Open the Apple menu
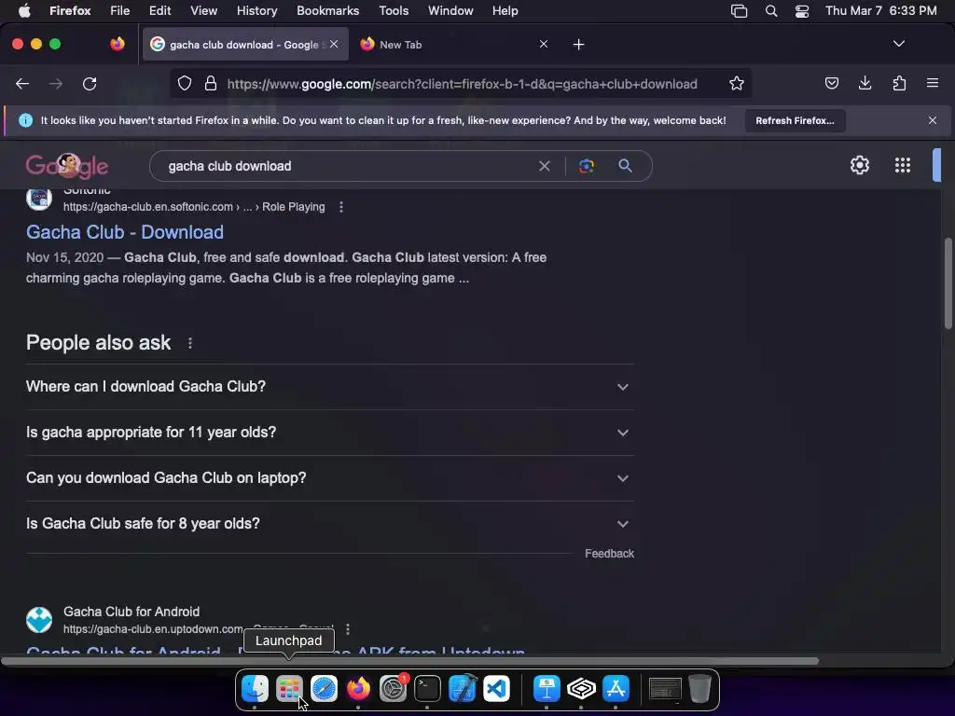Screen dimensions: 955x716 pyautogui.click(x=23, y=11)
